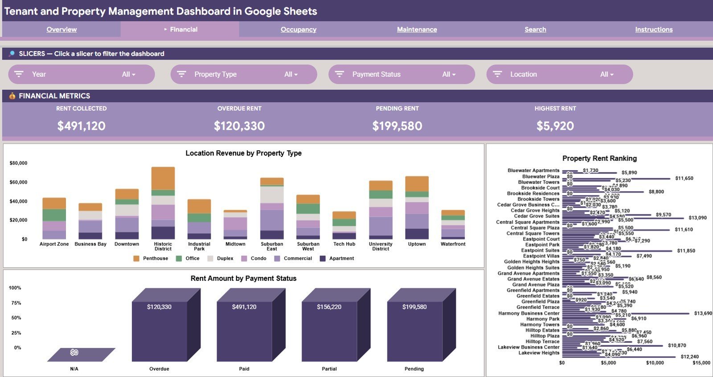Screen dimensions: 713x377
Task: Open the Overview tab
Action: coord(61,29)
